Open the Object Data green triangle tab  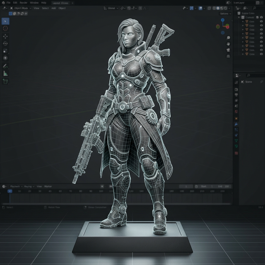point(236,140)
